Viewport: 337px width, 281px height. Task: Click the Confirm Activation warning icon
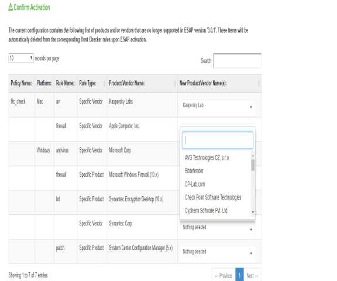[11, 7]
